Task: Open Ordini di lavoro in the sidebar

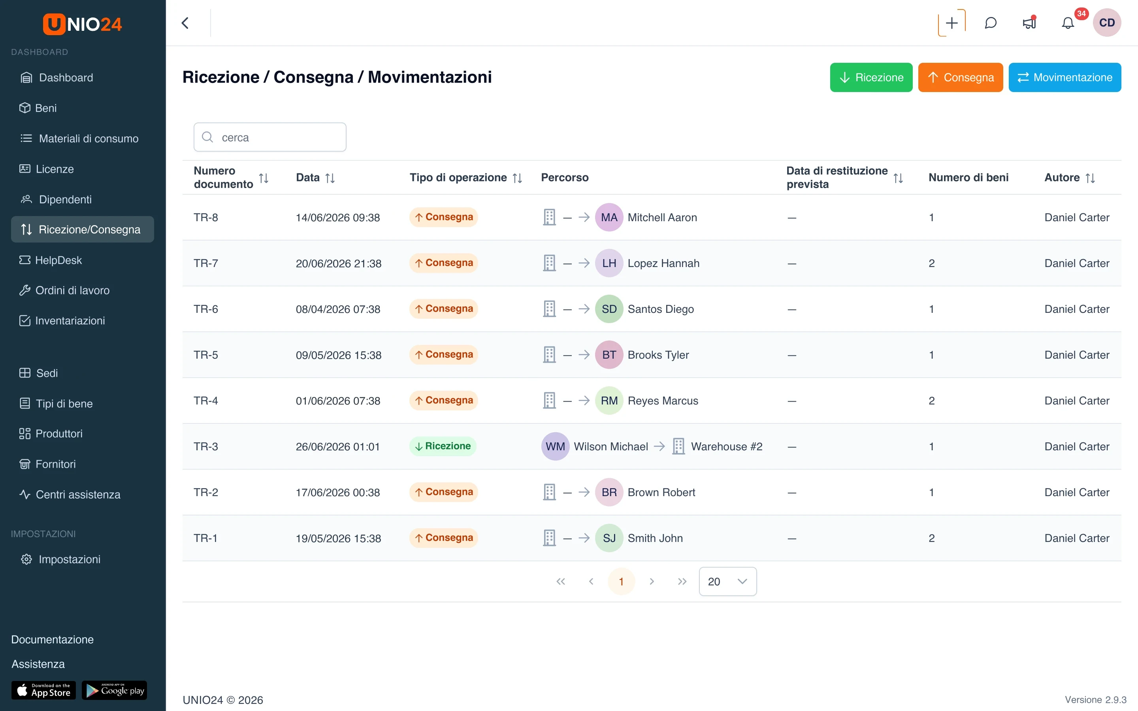Action: (82, 290)
